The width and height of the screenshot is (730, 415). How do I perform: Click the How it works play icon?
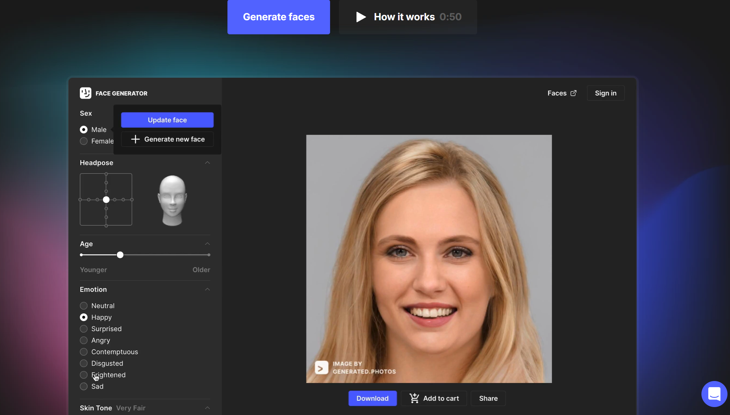click(x=360, y=16)
